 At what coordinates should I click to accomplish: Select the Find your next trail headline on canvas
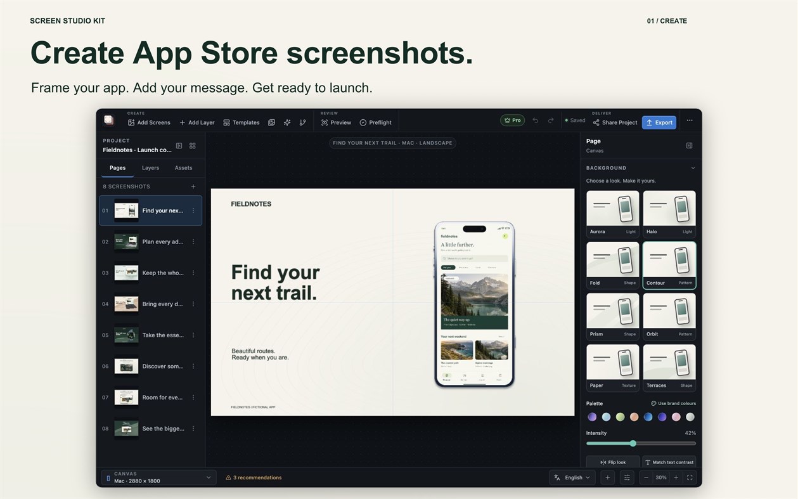[x=275, y=282]
